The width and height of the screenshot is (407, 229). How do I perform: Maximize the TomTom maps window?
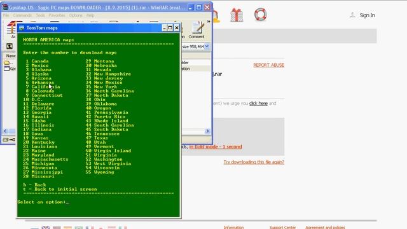click(170, 28)
